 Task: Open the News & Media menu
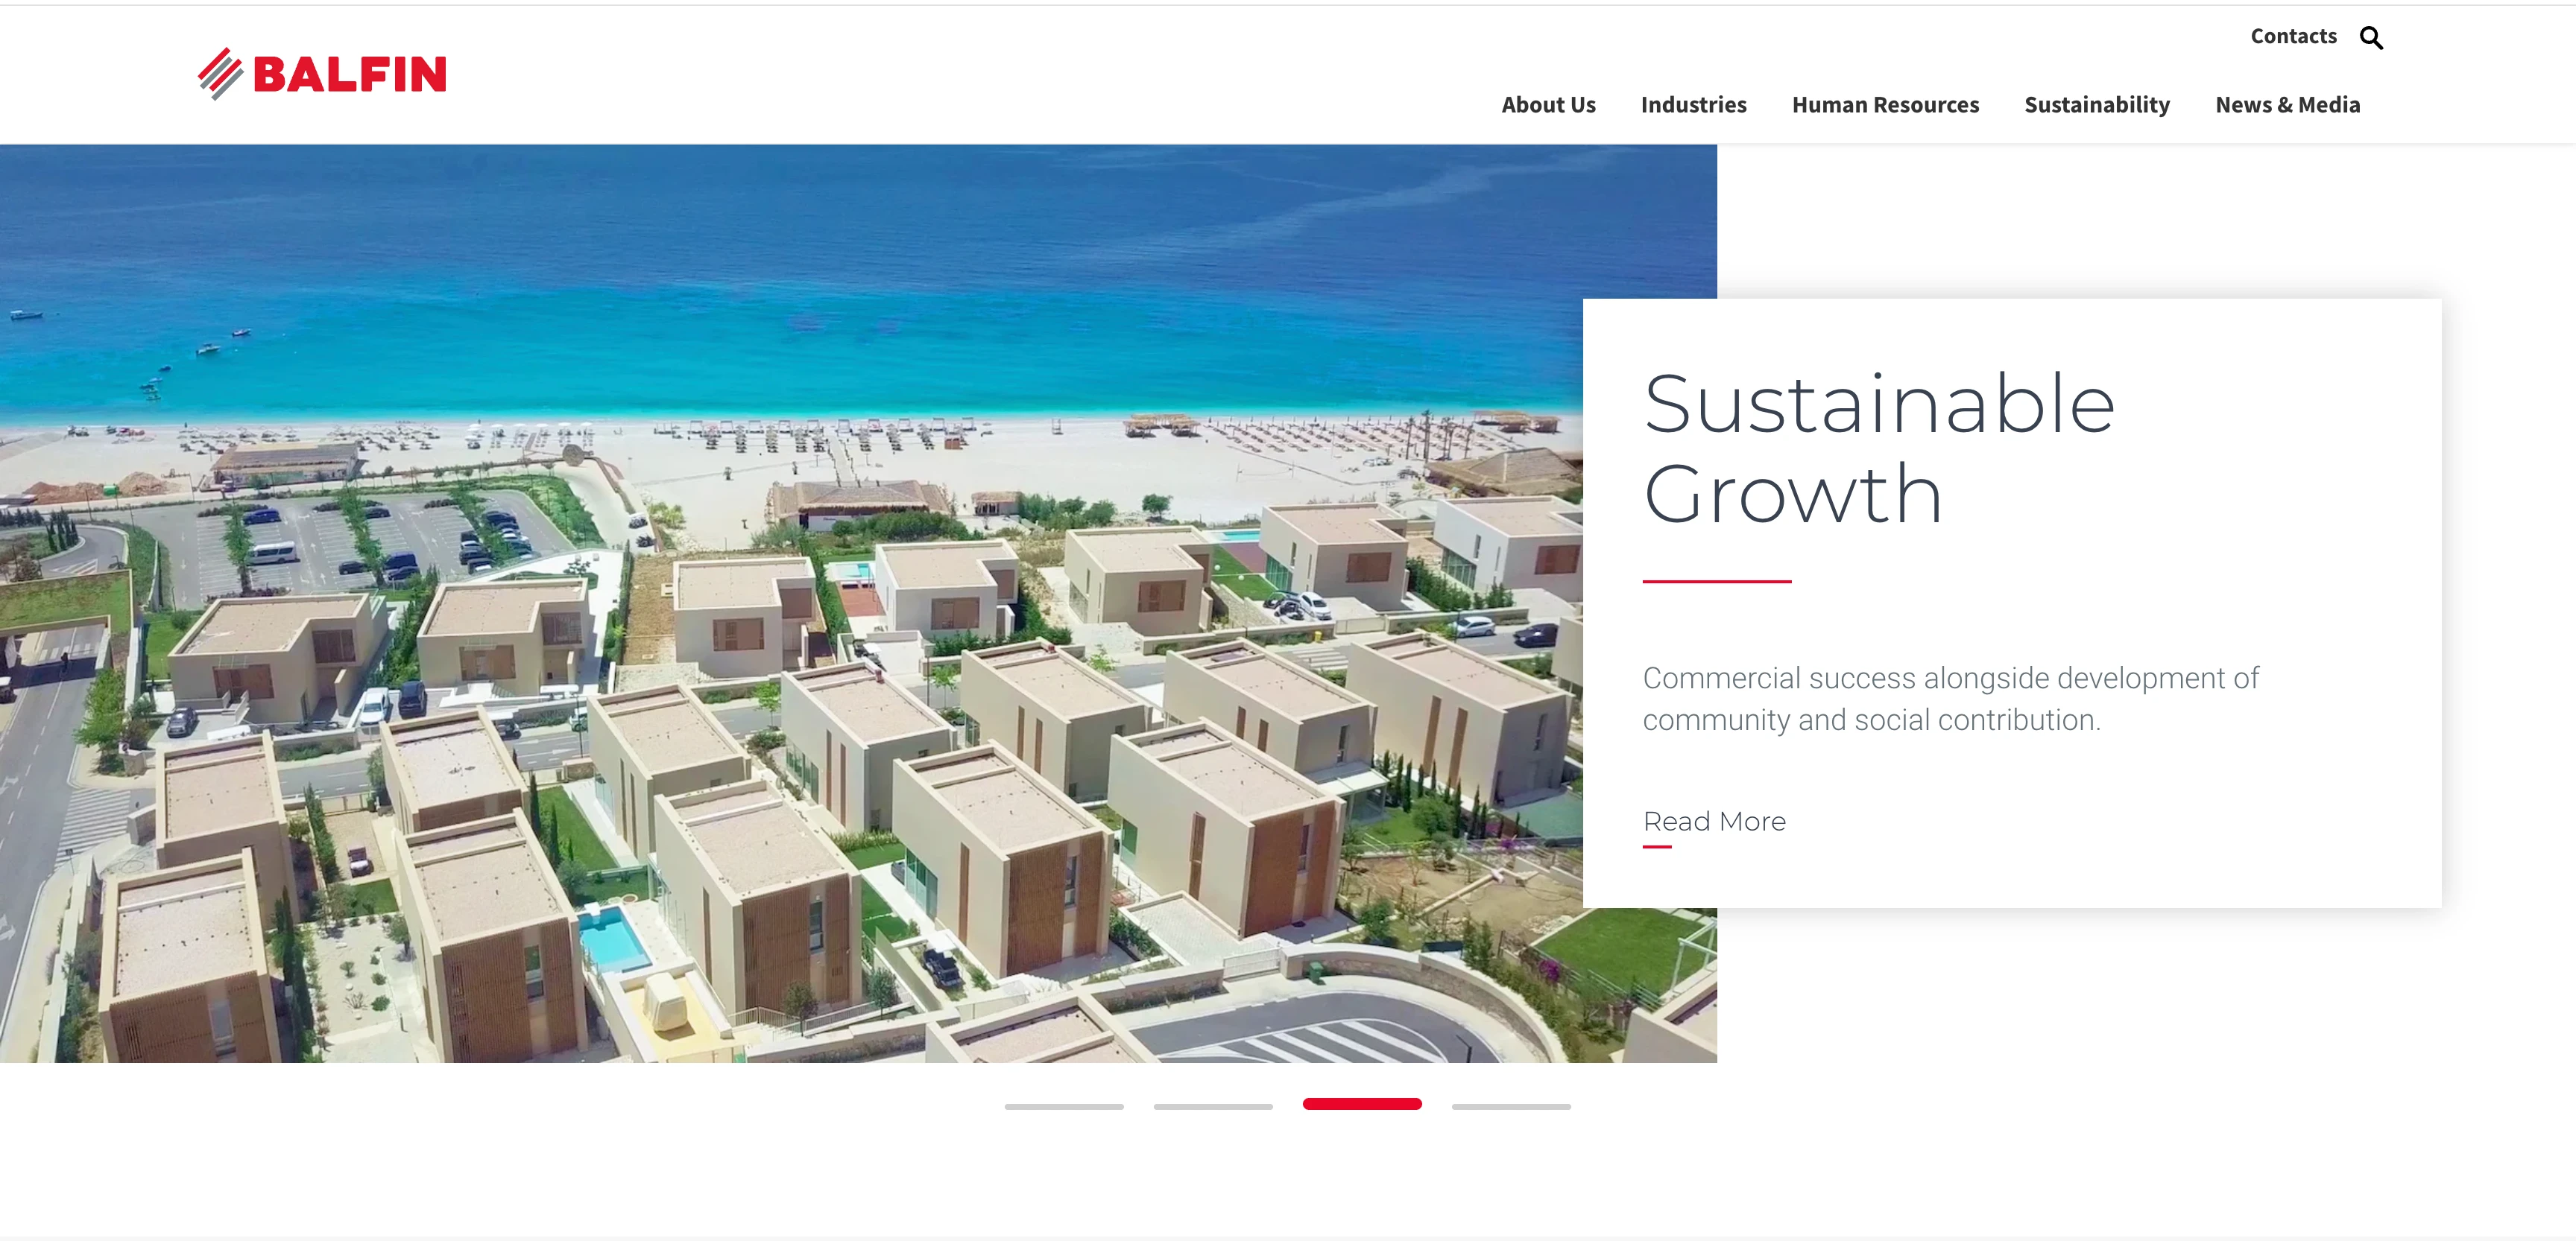[x=2287, y=105]
